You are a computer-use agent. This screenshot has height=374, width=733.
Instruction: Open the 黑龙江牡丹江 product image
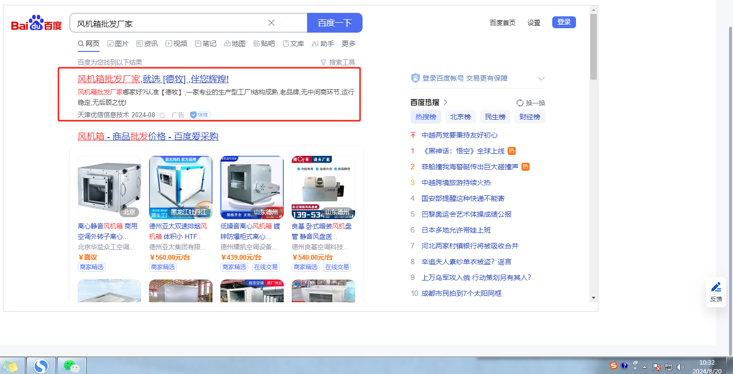click(x=181, y=187)
